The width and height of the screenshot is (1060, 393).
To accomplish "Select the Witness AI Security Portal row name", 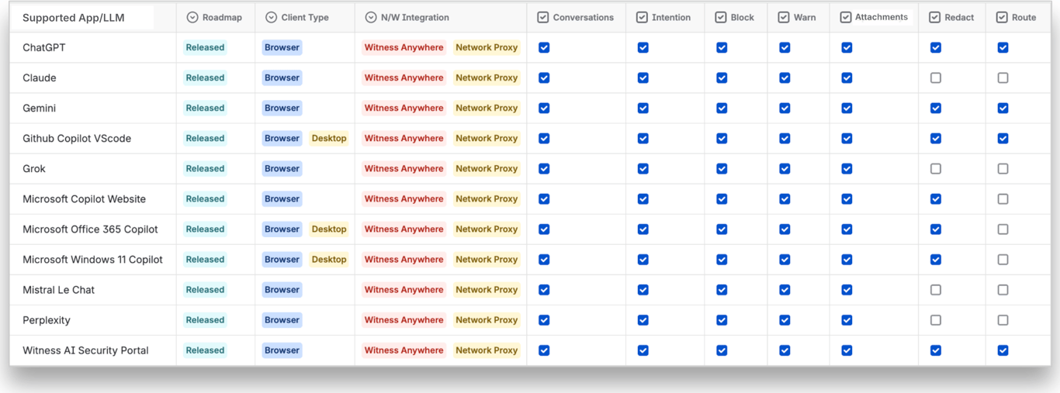I will pos(85,350).
